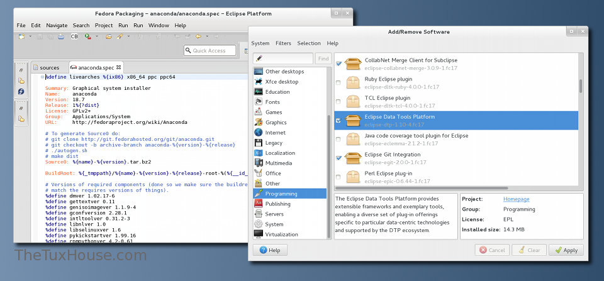Open the project Homepage link

516,199
